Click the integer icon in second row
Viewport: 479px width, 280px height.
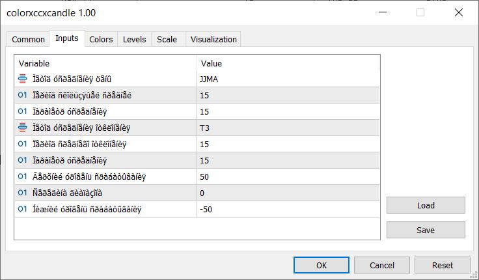point(23,95)
